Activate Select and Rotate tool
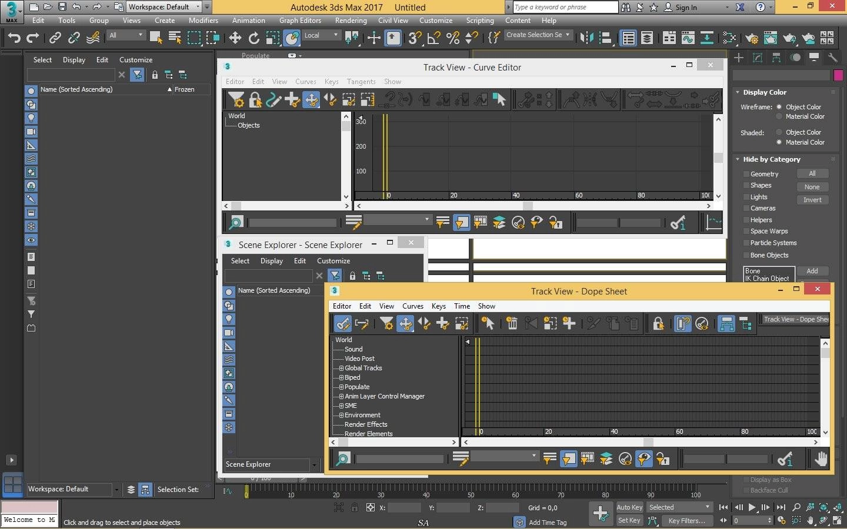The width and height of the screenshot is (847, 529). (254, 38)
